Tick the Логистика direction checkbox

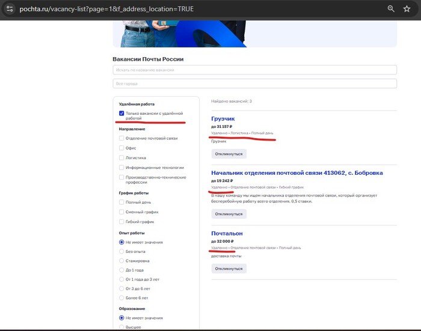click(121, 158)
